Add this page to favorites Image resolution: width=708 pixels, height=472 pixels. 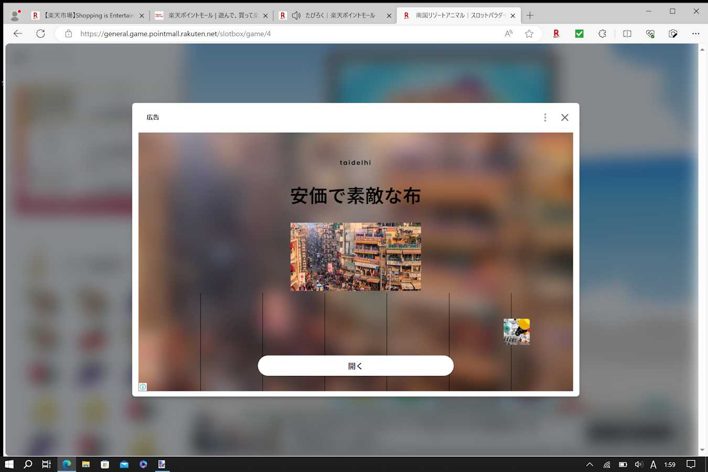pos(529,34)
